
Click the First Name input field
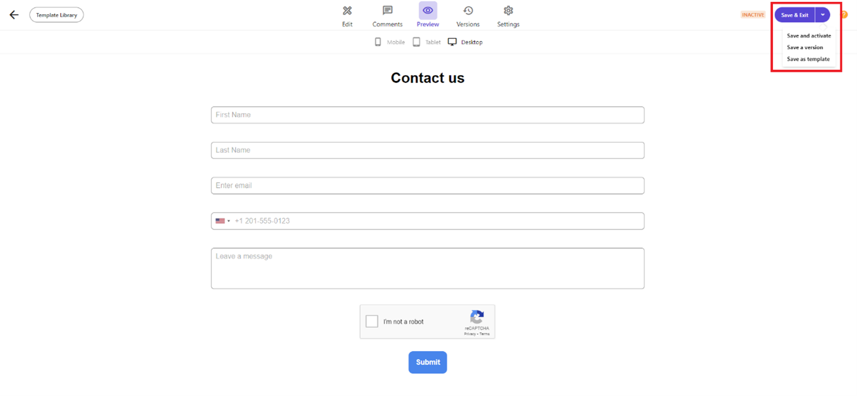pos(427,115)
